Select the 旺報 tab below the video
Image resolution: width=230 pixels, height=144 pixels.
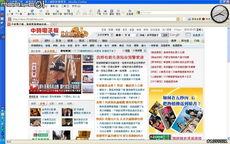pos(69,104)
